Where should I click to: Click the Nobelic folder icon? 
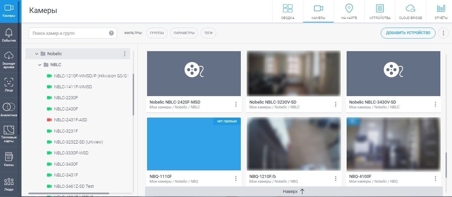click(43, 54)
